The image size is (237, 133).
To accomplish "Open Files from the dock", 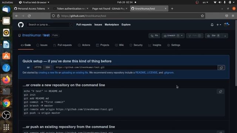I will click(6, 21).
